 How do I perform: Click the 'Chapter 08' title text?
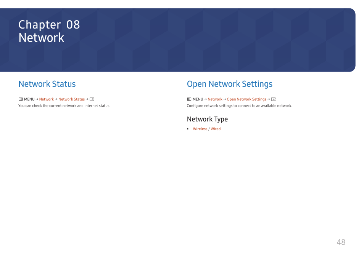[x=49, y=25]
